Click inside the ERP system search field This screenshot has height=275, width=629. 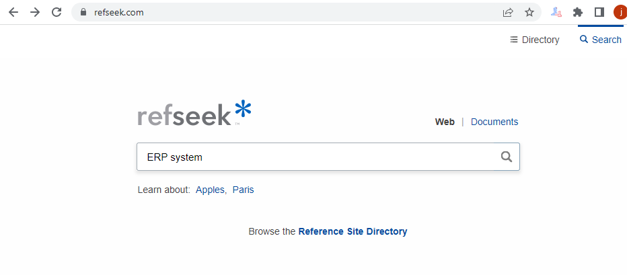point(317,157)
